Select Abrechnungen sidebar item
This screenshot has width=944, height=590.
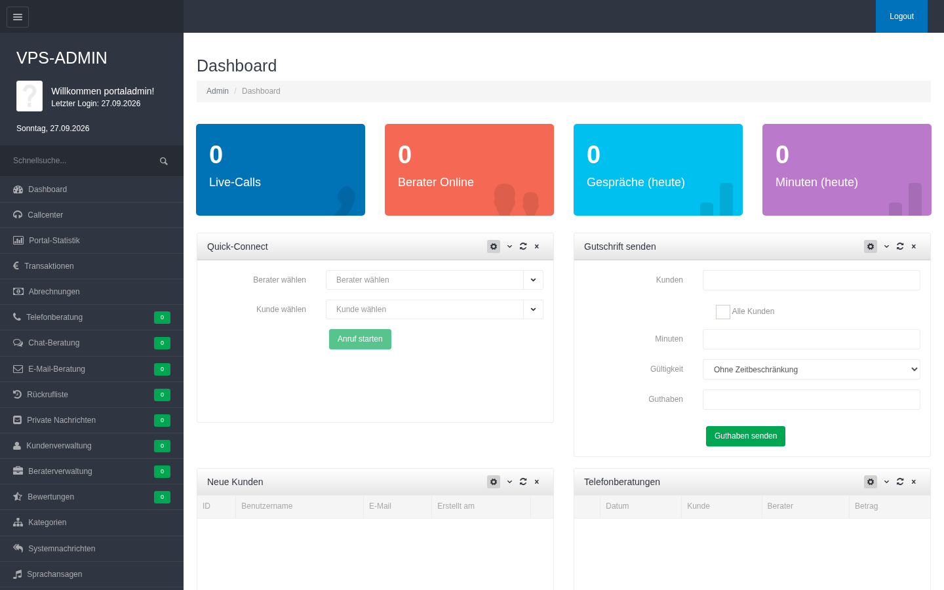pyautogui.click(x=92, y=292)
